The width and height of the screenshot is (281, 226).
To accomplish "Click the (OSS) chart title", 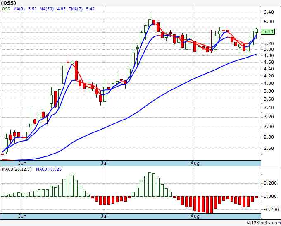I will click(x=8, y=3).
